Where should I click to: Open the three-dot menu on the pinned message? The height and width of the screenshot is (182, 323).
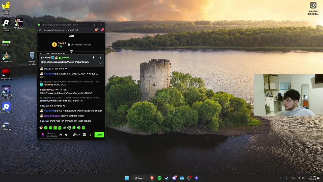pos(100,58)
